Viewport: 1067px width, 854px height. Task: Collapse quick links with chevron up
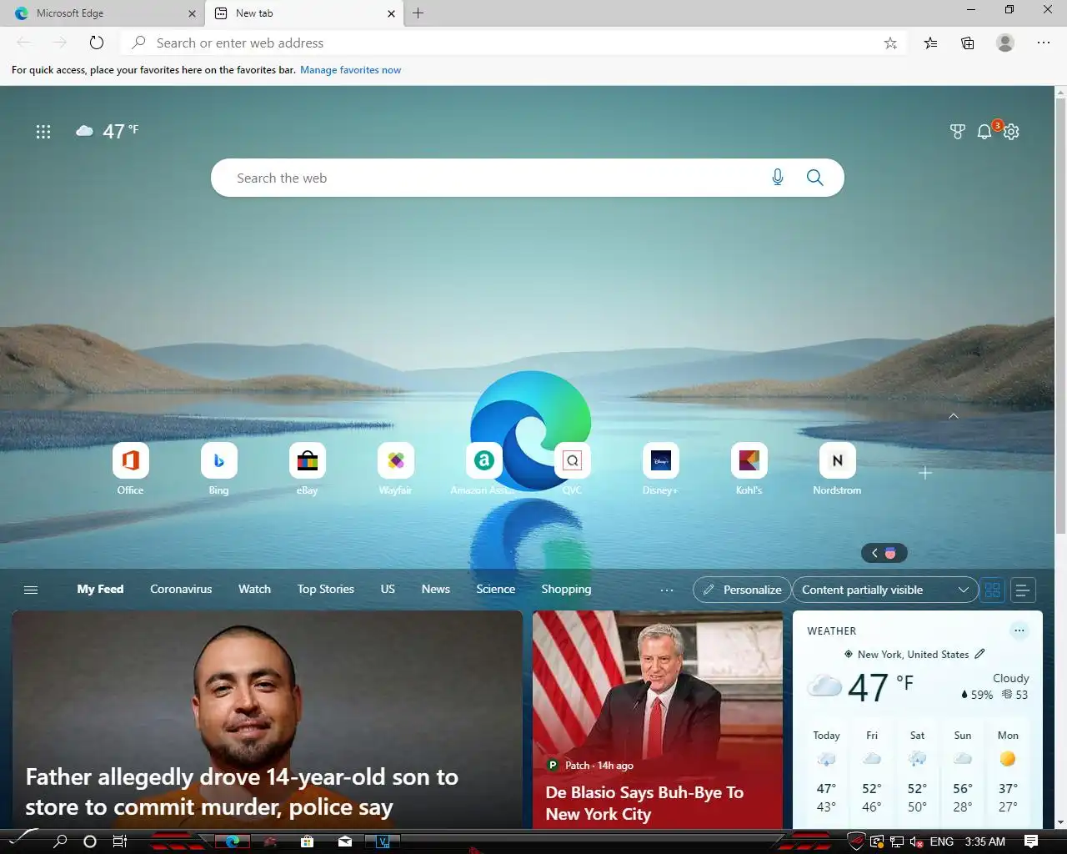tap(954, 415)
